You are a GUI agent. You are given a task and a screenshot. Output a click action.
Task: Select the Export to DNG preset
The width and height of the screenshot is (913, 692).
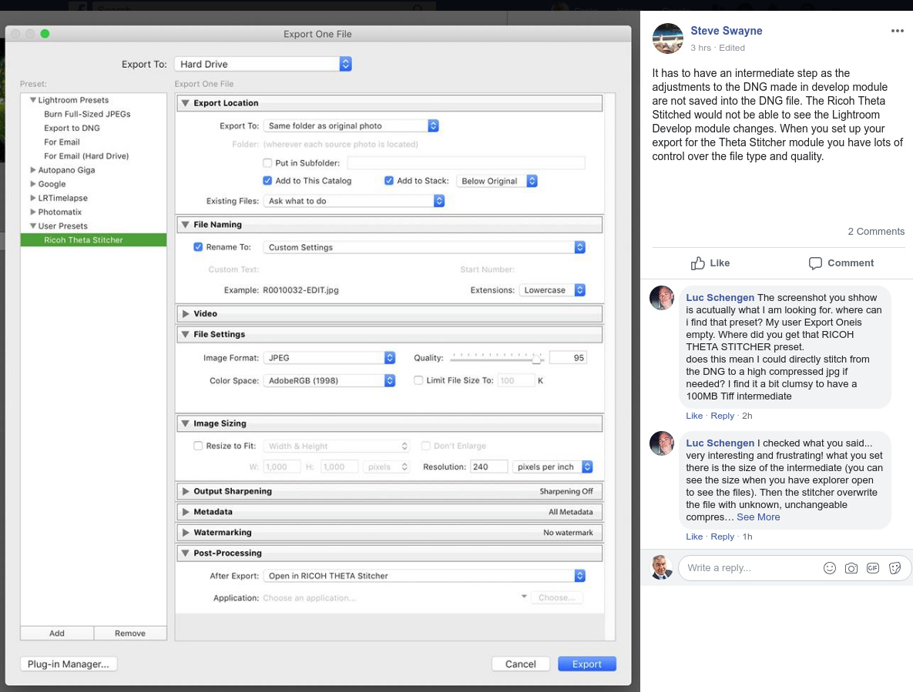pos(72,128)
